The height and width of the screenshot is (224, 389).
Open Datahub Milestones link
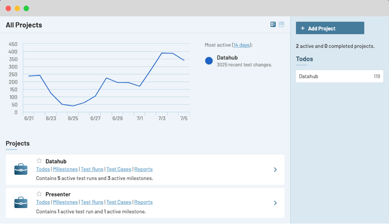pos(65,169)
